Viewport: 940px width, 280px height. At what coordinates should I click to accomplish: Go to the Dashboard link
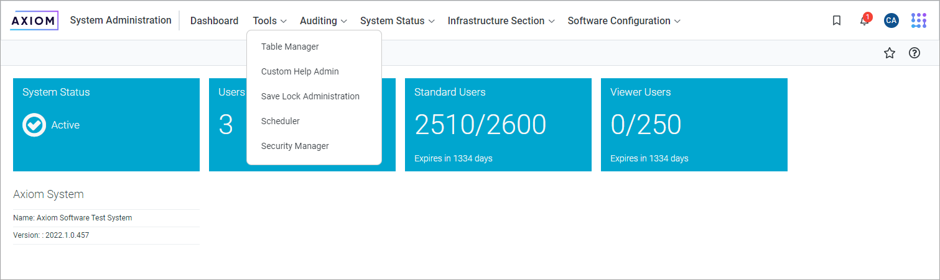(214, 20)
